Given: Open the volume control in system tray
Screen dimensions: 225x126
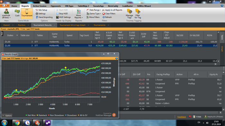Looking at the screenshot, I should coord(207,123).
